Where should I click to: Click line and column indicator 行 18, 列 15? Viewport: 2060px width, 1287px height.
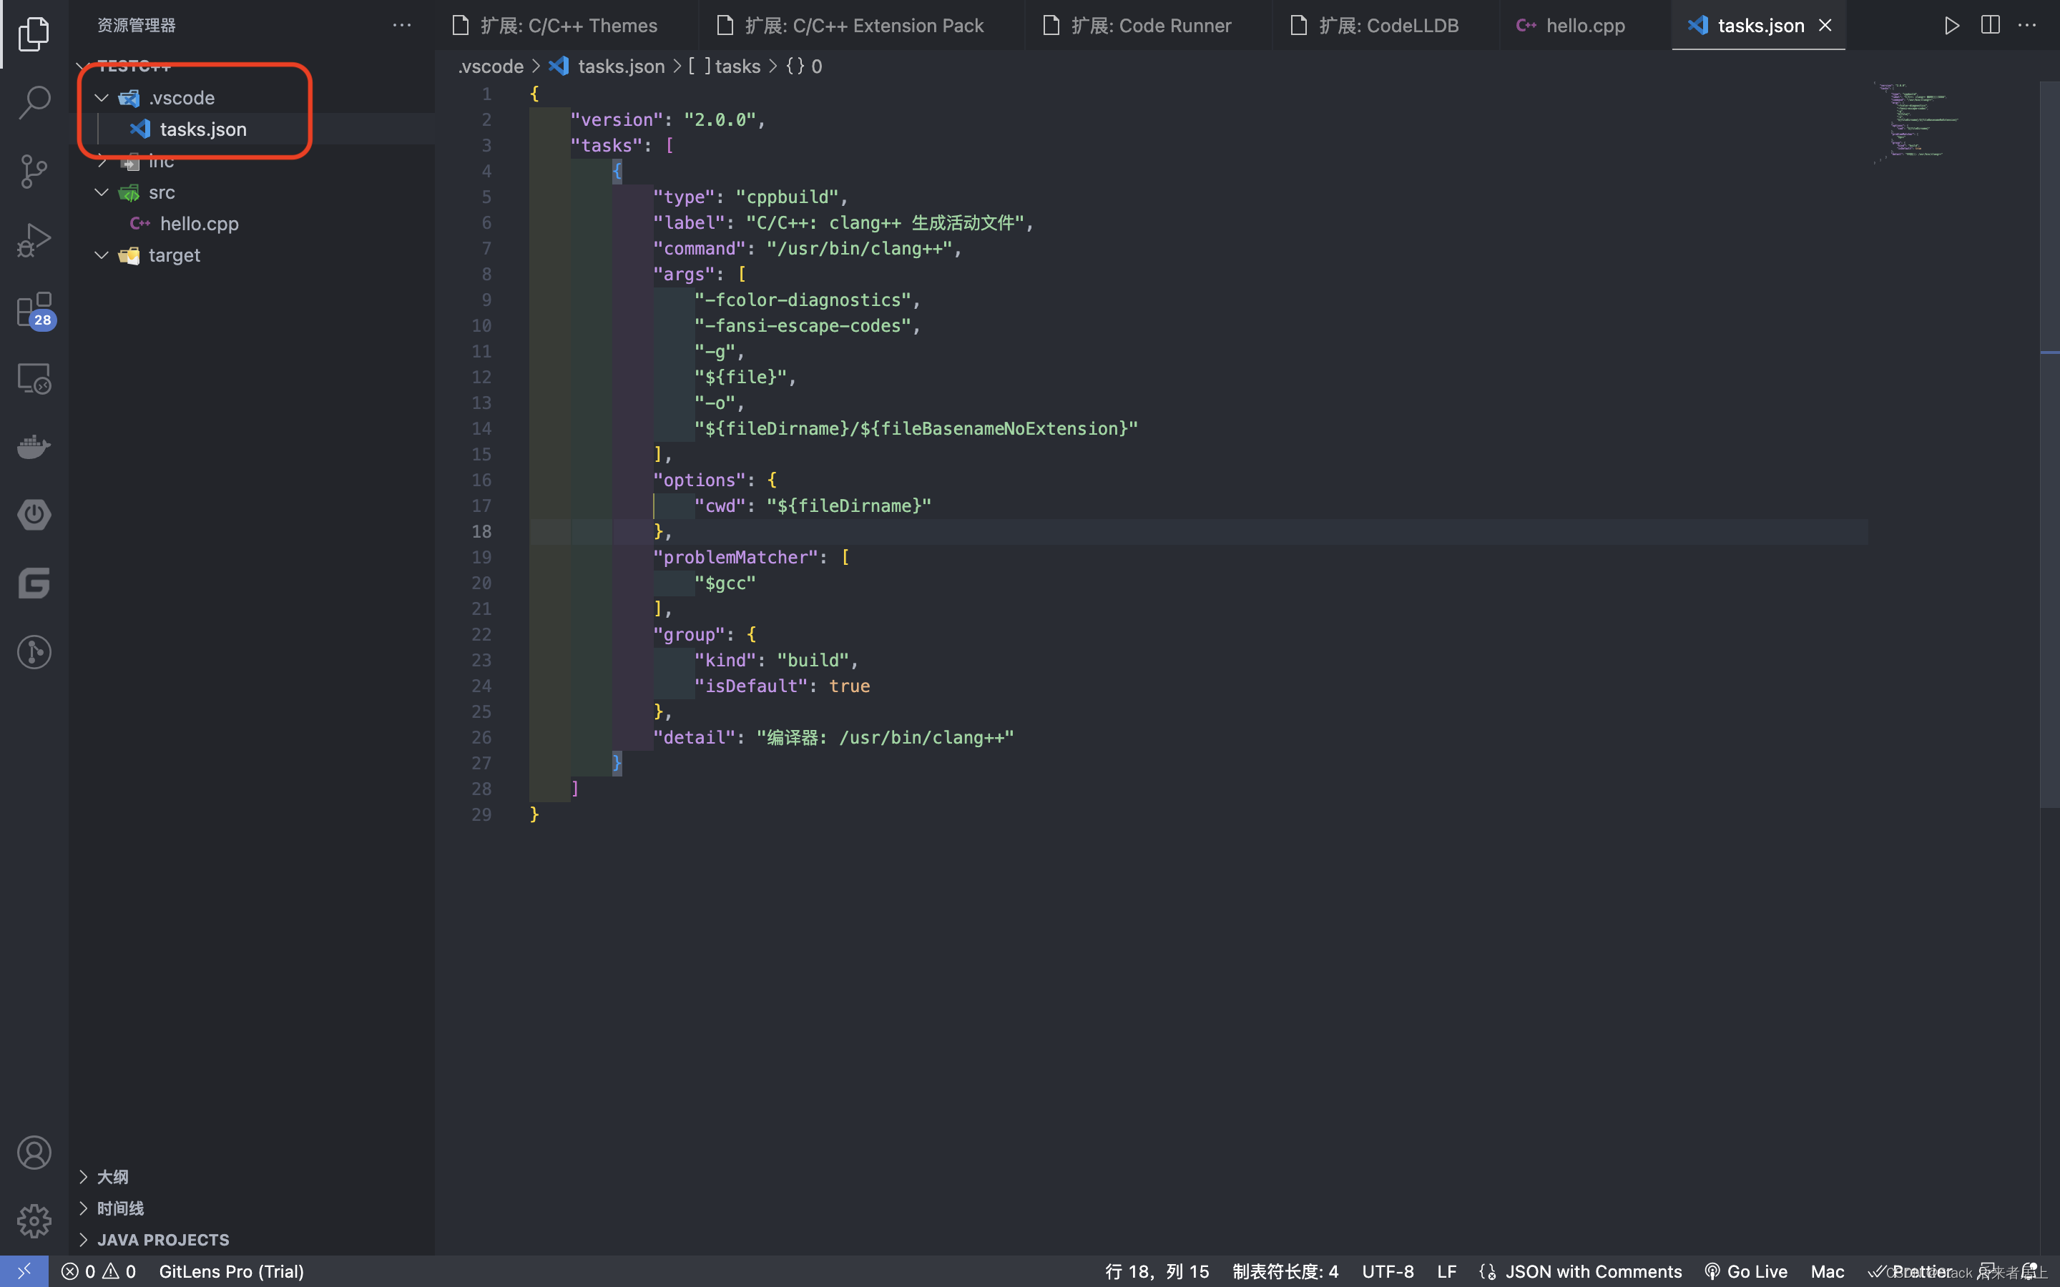pos(1157,1272)
